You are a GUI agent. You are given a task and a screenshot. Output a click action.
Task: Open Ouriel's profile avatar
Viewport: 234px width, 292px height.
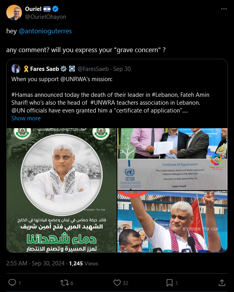click(x=14, y=13)
